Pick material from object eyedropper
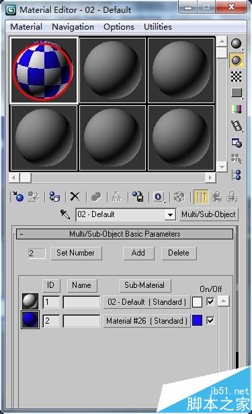Screen dimensions: 252x414 (x=65, y=214)
